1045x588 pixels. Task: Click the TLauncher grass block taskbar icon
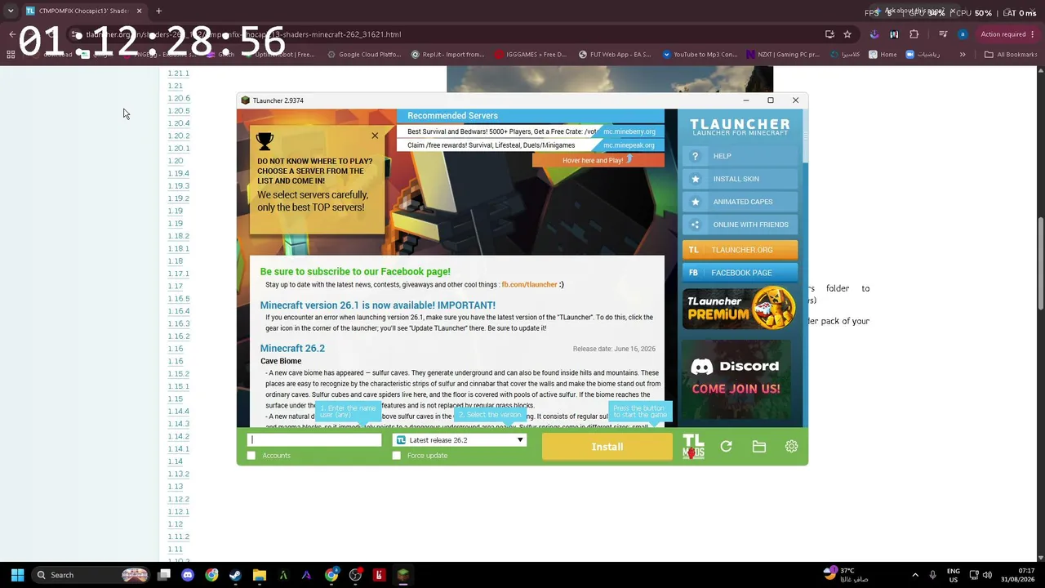click(x=403, y=575)
